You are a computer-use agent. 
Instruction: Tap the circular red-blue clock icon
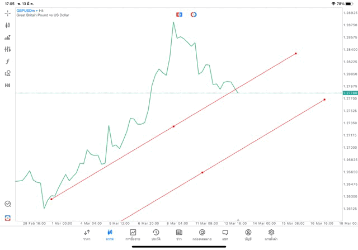[194, 14]
